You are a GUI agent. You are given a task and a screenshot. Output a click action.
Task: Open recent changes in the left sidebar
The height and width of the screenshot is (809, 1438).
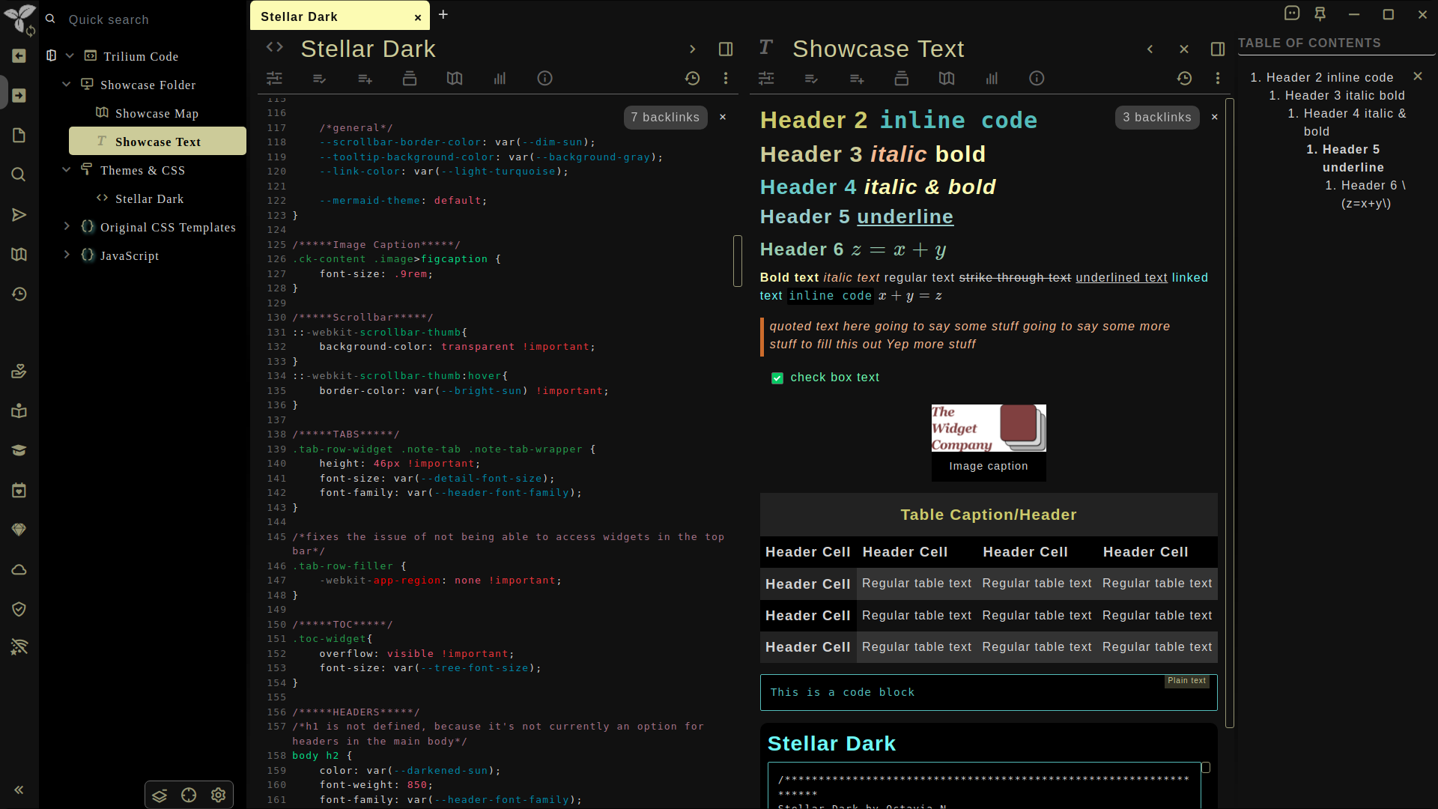[19, 294]
